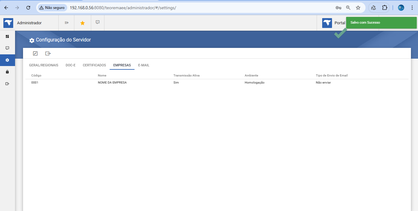The width and height of the screenshot is (418, 211).
Task: Go forward with the browser forward arrow
Action: coord(17,8)
